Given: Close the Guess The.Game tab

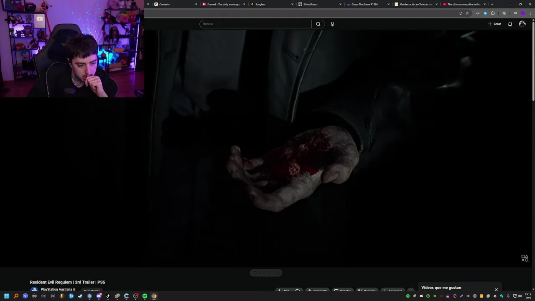Looking at the screenshot, I should 388,4.
